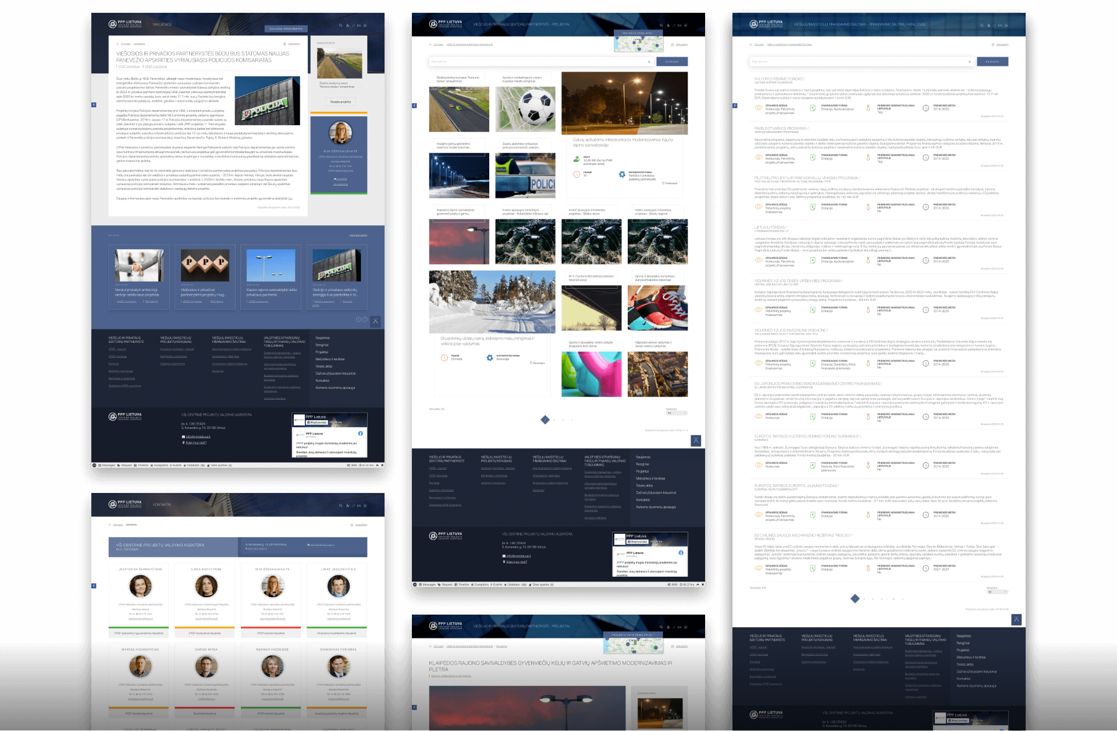Open handshake news card thumbnail
The width and height of the screenshot is (1117, 731).
point(139,265)
